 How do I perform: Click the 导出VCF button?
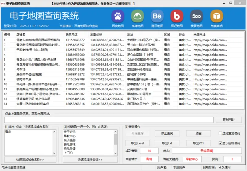point(199,143)
